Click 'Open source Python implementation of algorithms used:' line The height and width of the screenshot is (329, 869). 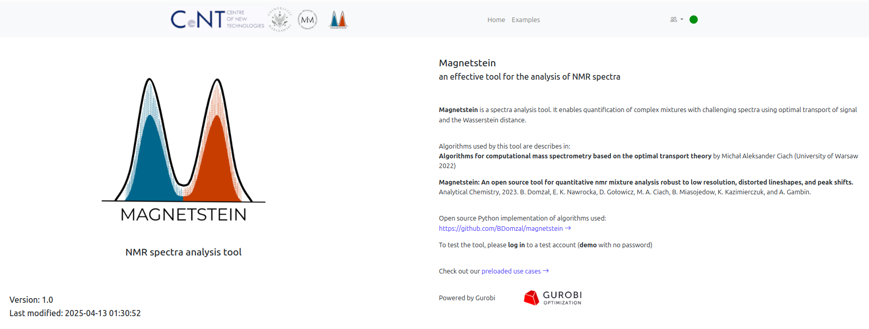pos(522,218)
